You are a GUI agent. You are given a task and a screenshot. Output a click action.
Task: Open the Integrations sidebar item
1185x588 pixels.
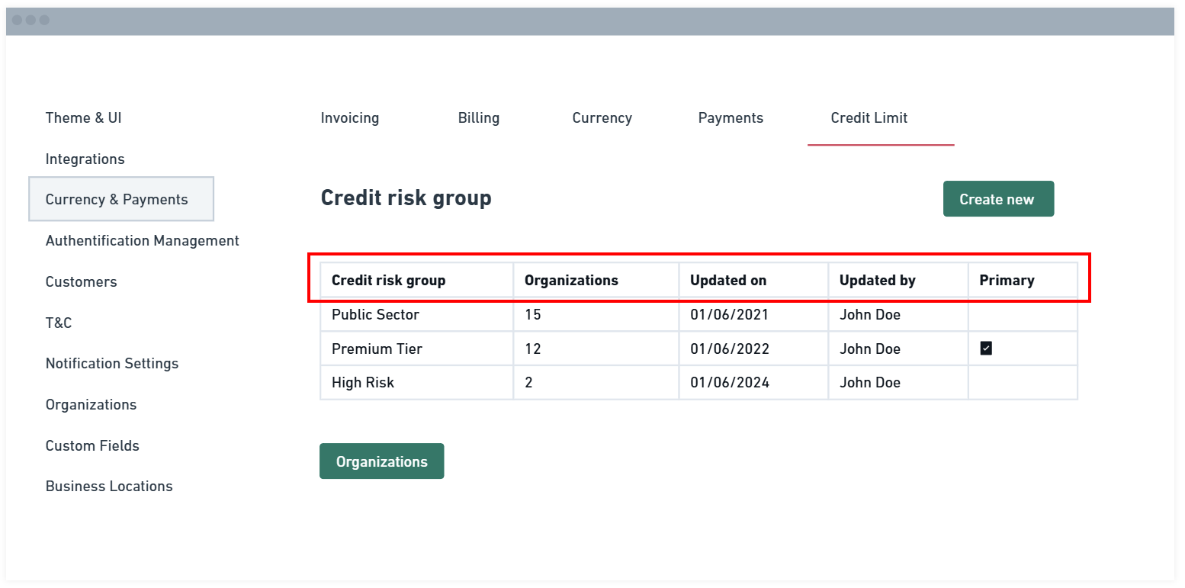[x=85, y=159]
